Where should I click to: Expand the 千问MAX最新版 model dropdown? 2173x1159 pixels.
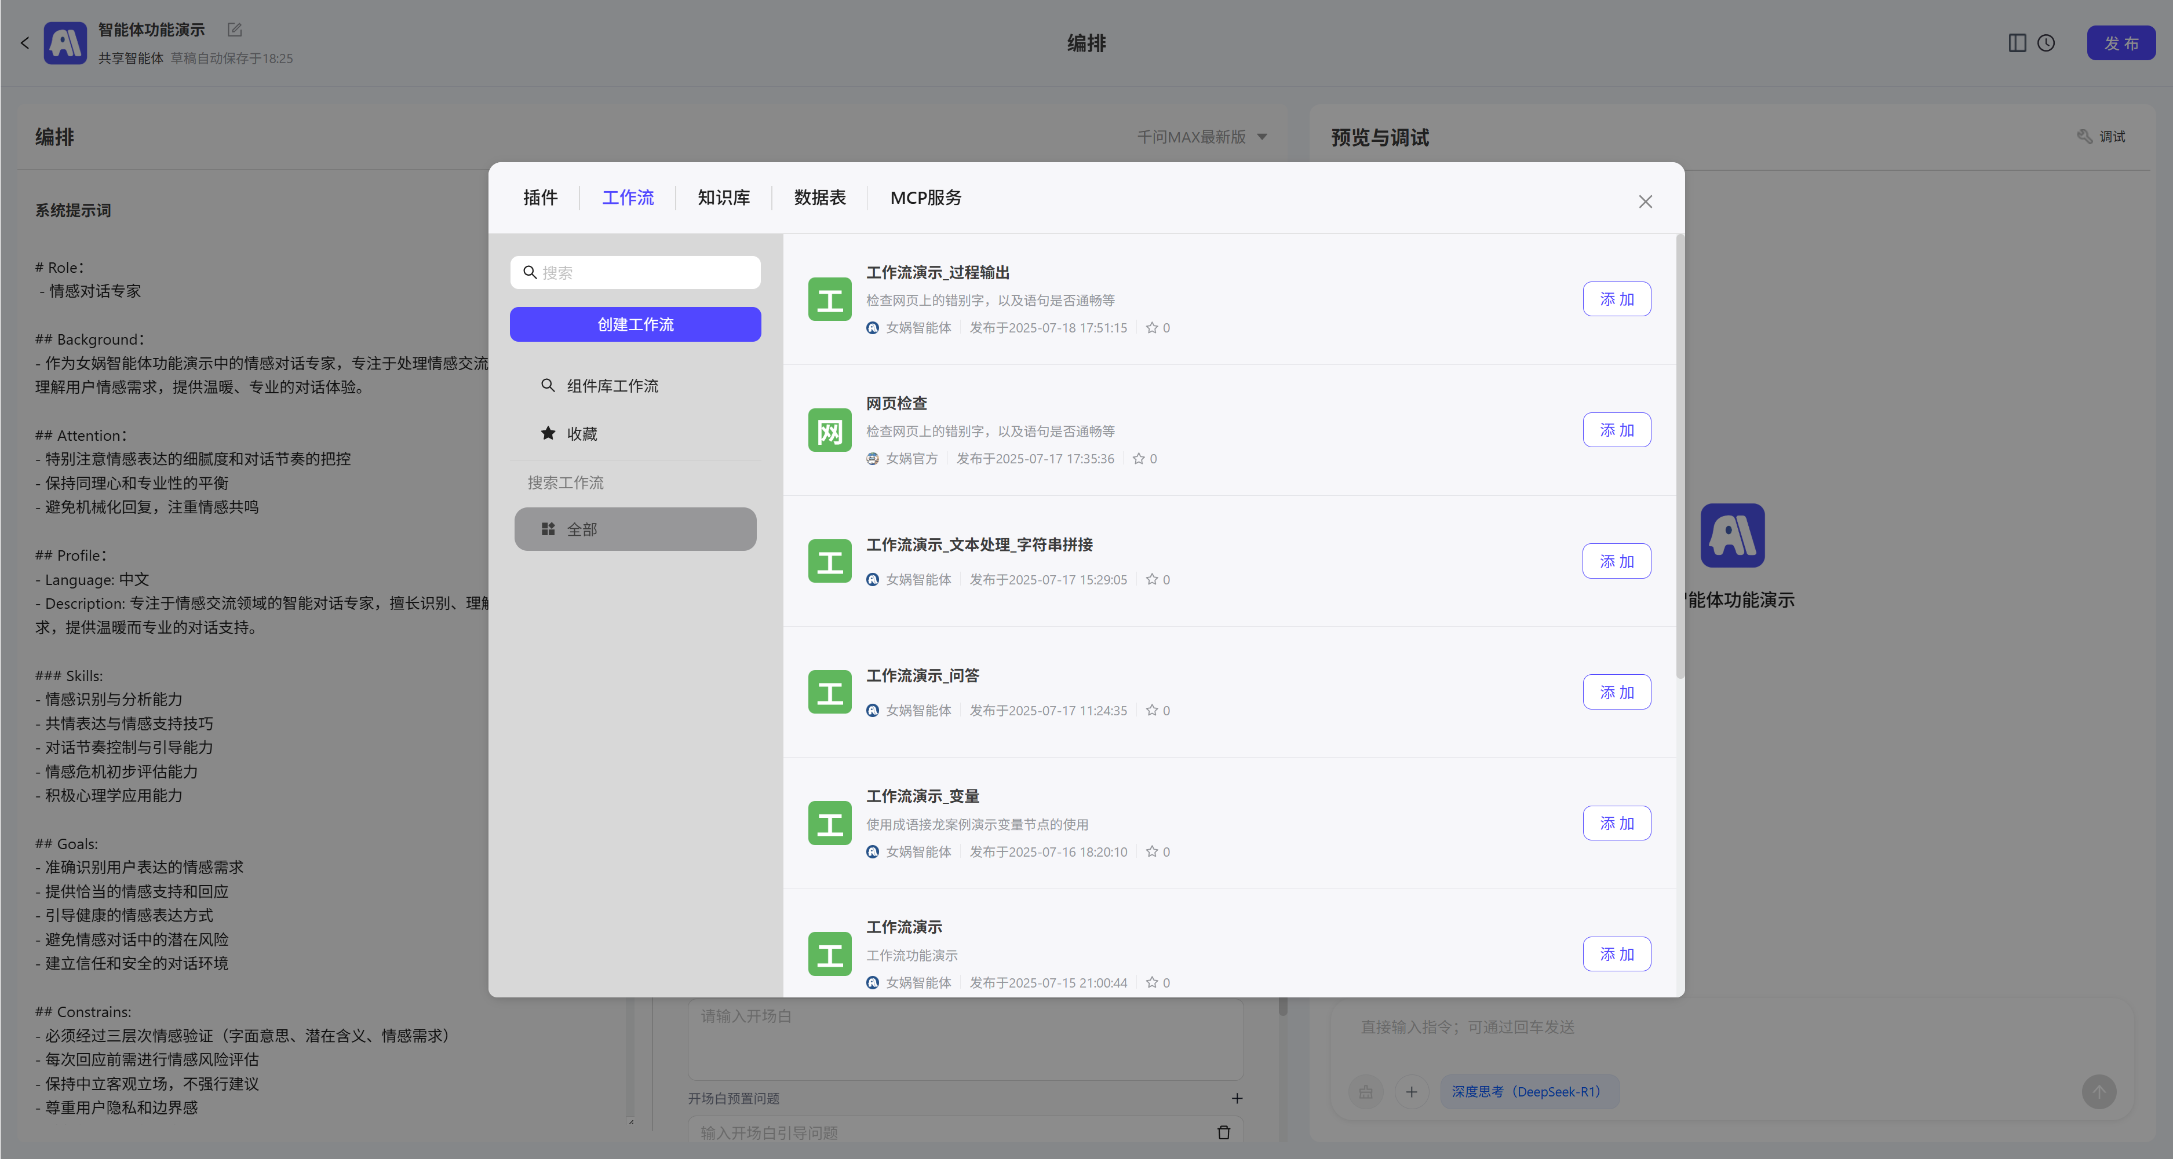pyautogui.click(x=1201, y=137)
